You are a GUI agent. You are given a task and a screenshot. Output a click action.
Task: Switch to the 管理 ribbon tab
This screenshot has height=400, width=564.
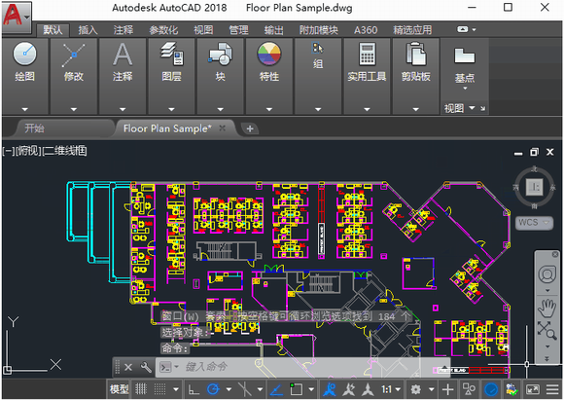click(x=238, y=30)
